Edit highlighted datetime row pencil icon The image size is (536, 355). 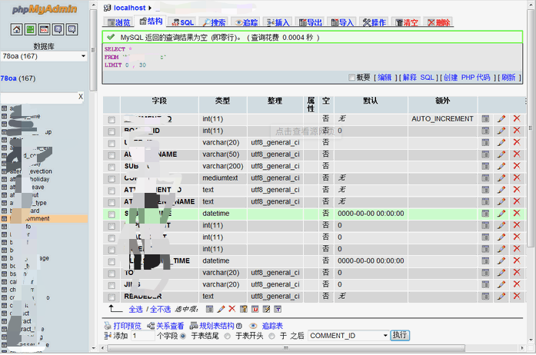click(501, 214)
